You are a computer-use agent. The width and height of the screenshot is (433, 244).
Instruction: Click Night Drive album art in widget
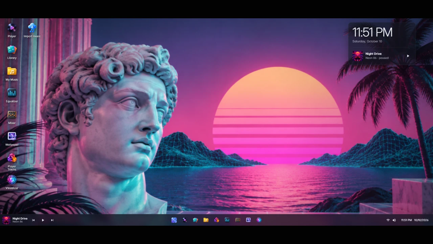pos(358,56)
